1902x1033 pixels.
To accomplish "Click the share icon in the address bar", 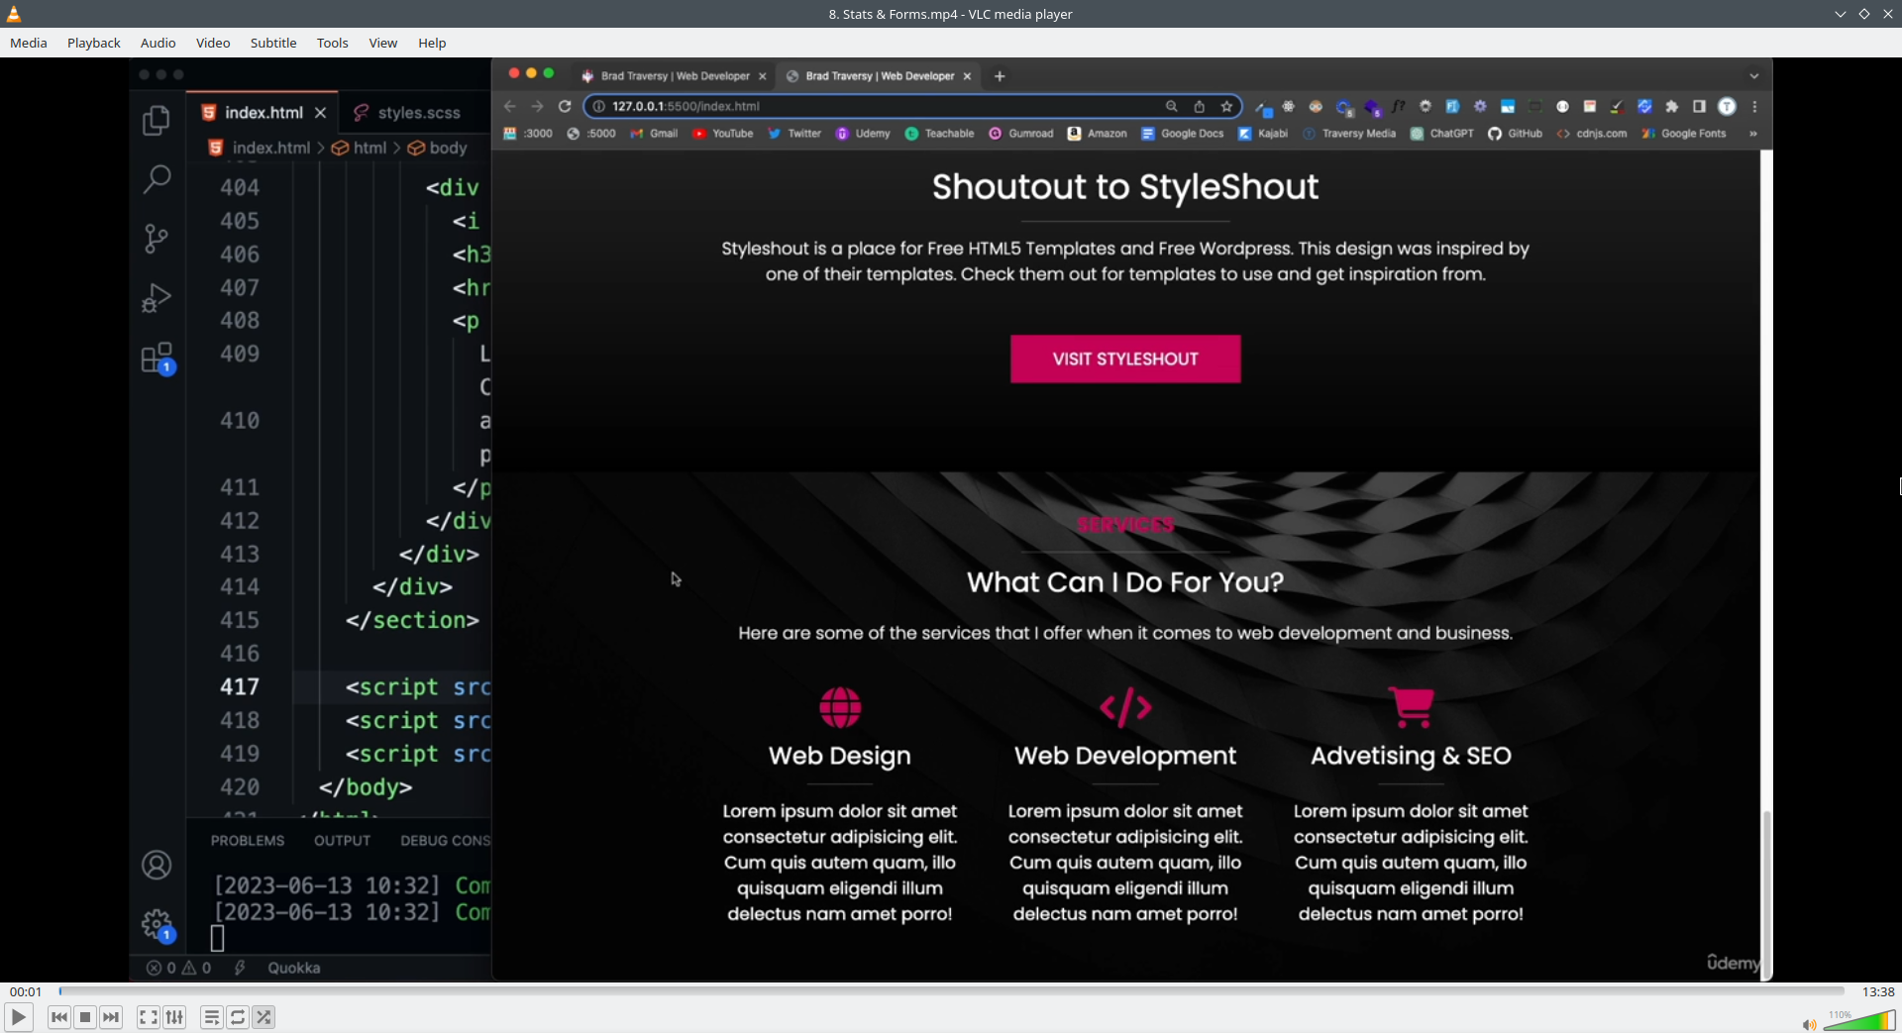I will 1199,106.
